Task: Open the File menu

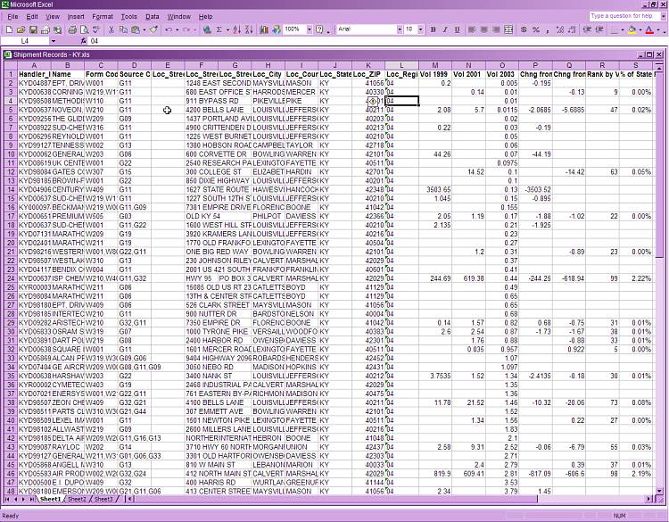Action: click(x=12, y=17)
